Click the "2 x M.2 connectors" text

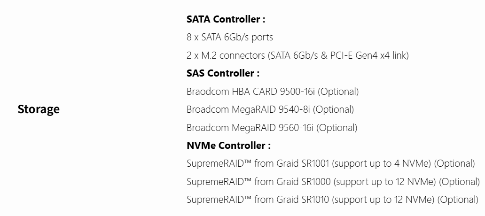point(226,55)
